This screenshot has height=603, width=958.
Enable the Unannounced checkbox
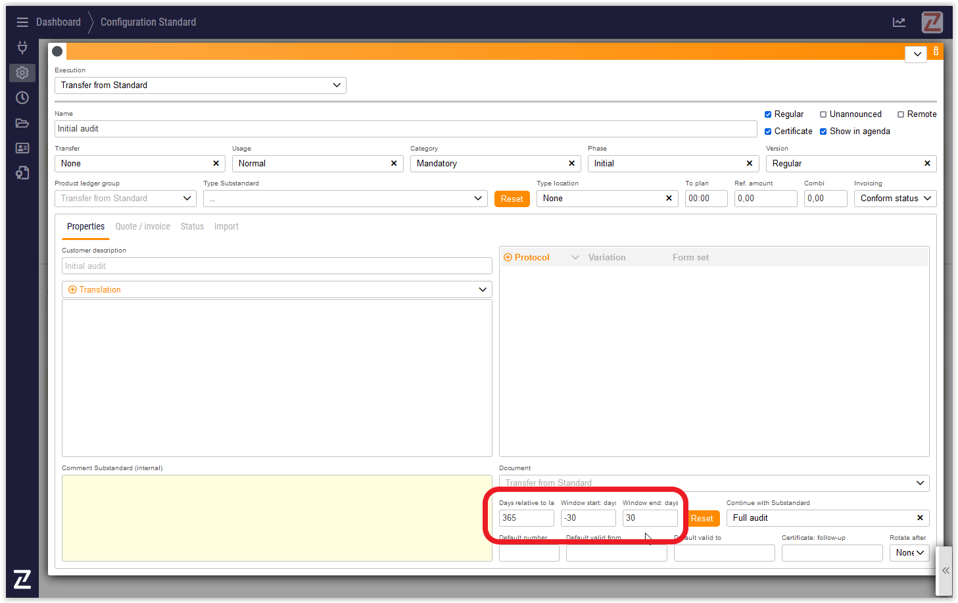823,114
